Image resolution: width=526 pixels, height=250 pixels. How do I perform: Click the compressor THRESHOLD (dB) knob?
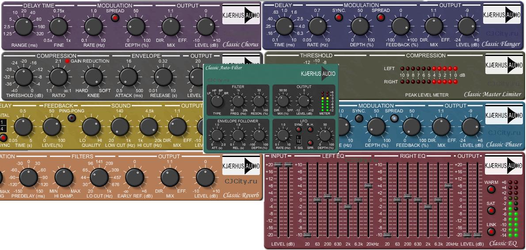click(24, 77)
